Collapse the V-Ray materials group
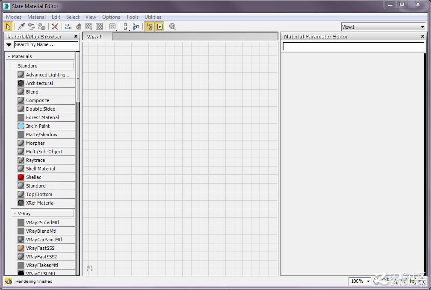This screenshot has height=290, width=431. [43, 214]
